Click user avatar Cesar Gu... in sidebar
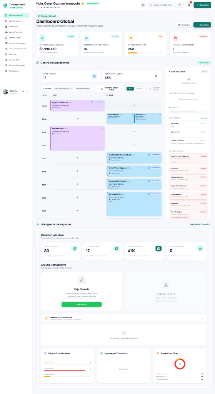Screen dimensions: 215x394 coord(5,92)
